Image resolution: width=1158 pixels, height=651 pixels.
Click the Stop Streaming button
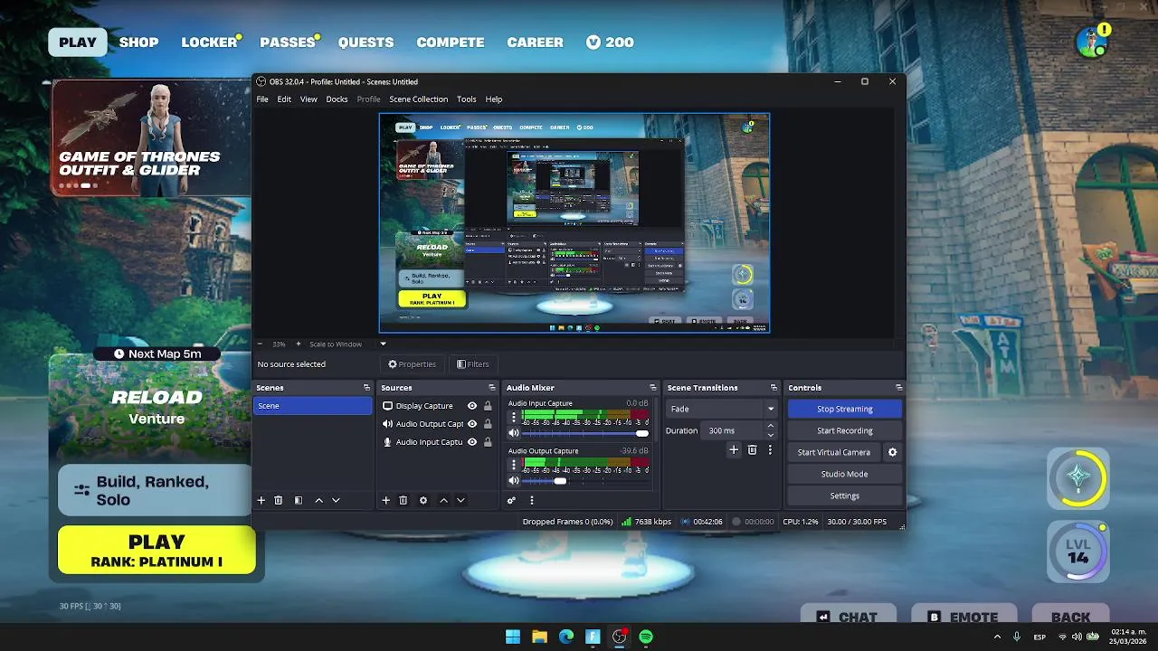click(x=844, y=409)
